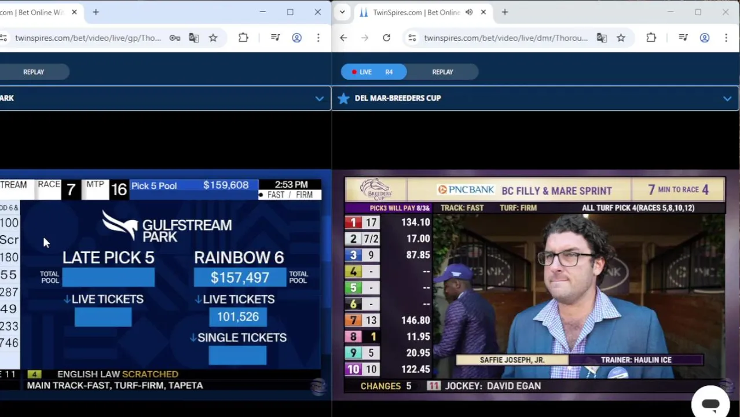This screenshot has width=740, height=417.
Task: Open a new tab in the left browser window
Action: tap(96, 12)
